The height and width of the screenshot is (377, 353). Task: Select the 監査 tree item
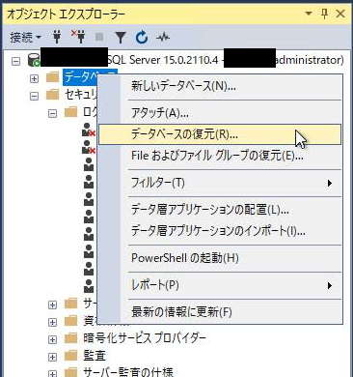pyautogui.click(x=95, y=356)
